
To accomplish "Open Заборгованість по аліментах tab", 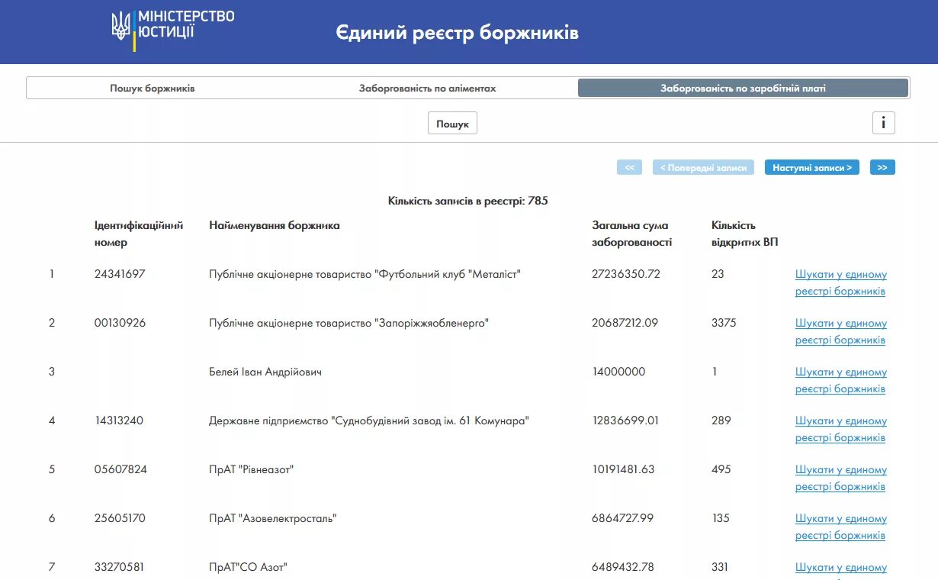I will click(x=428, y=89).
